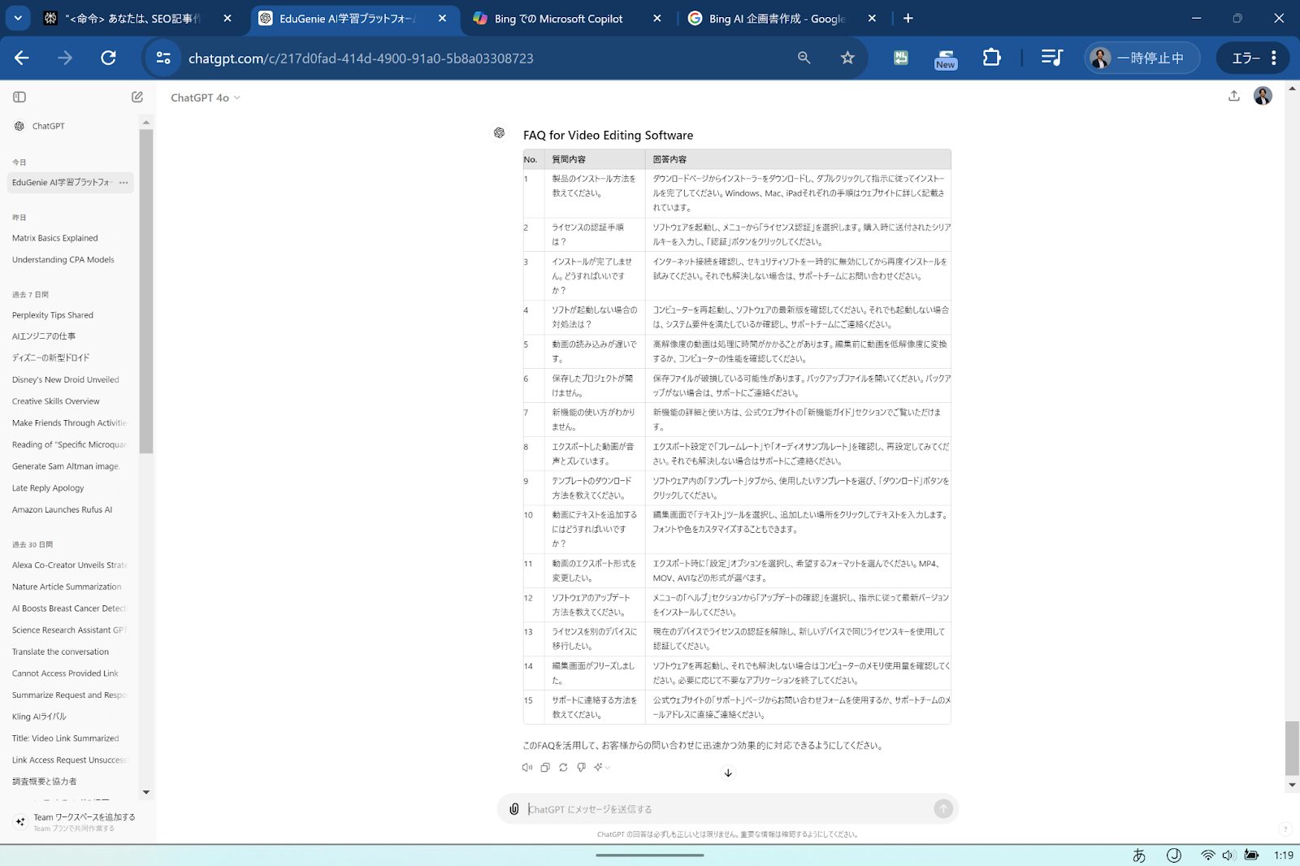The height and width of the screenshot is (866, 1300).
Task: Start a new chat with the compose icon
Action: 137,97
